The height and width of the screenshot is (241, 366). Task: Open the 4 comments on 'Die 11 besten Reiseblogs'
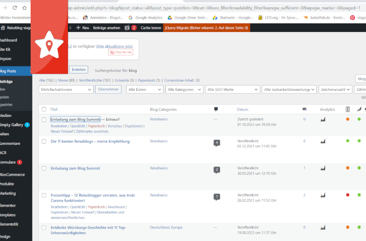point(217,143)
